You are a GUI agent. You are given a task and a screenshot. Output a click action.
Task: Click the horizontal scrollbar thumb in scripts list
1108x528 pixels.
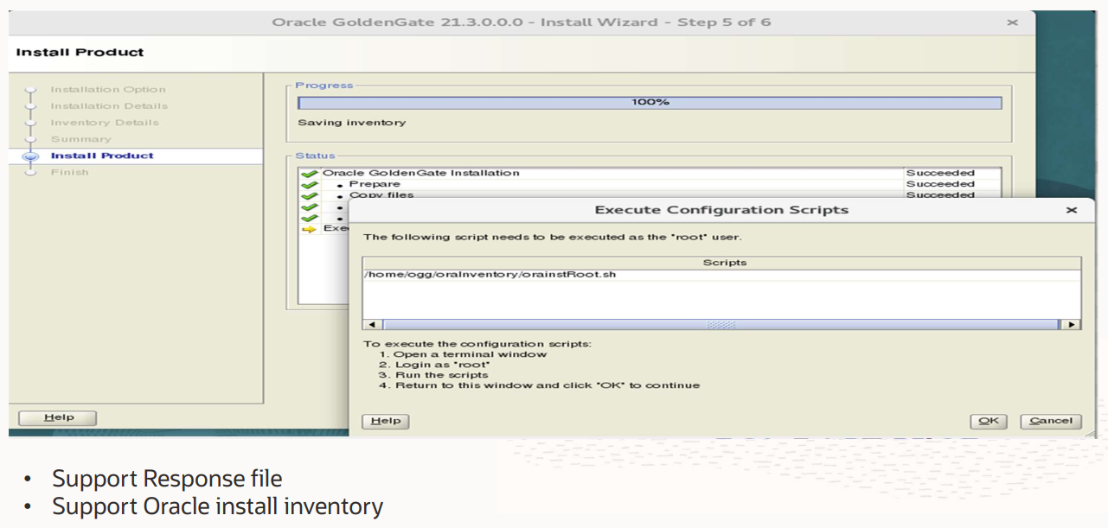coord(721,325)
